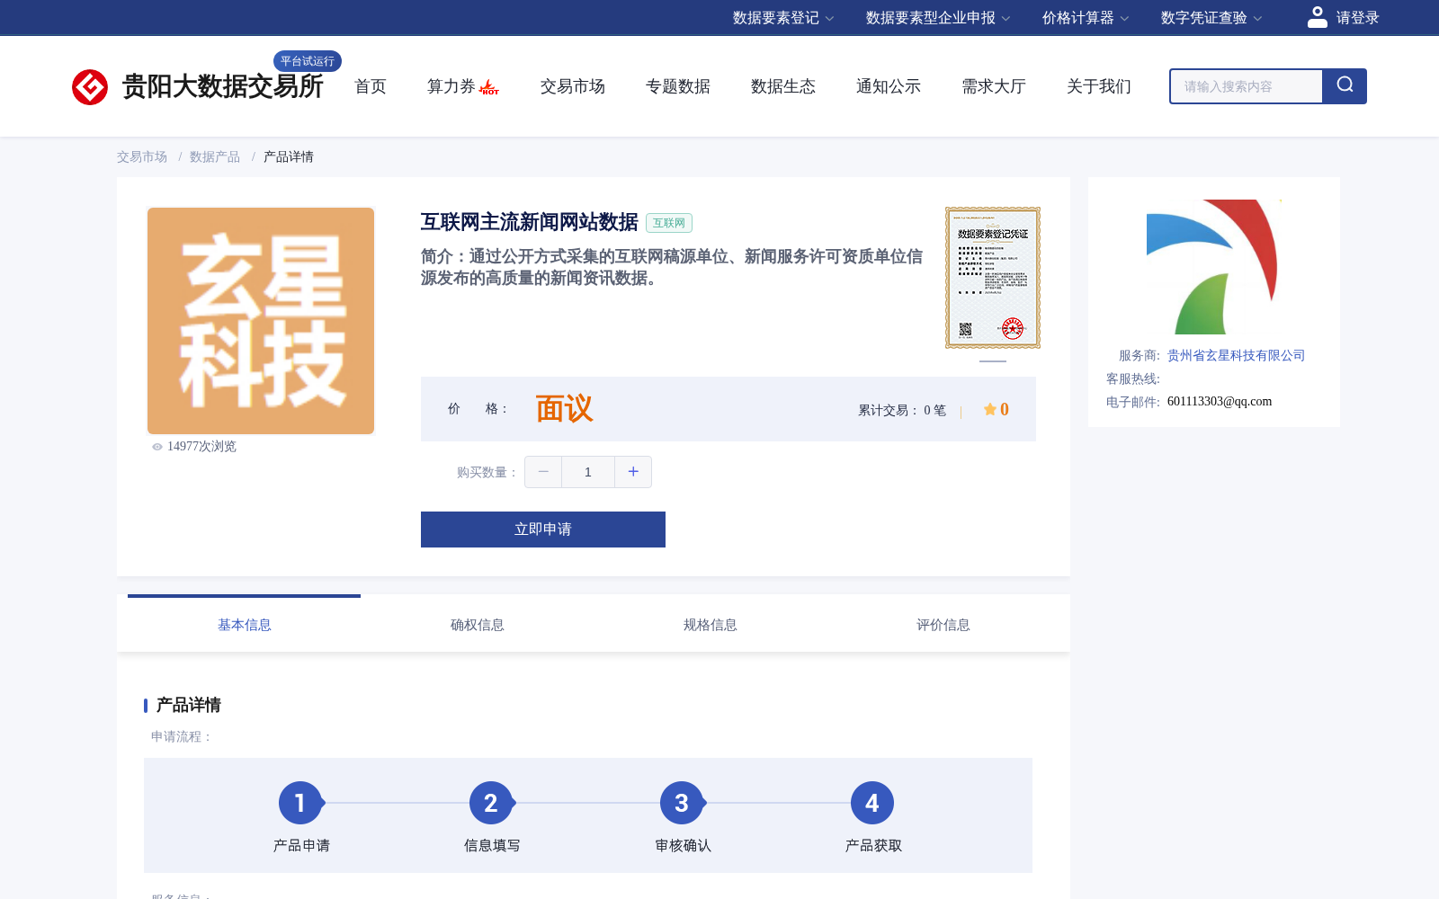1439x899 pixels.
Task: Switch to the 评价信息 tab
Action: pyautogui.click(x=943, y=625)
